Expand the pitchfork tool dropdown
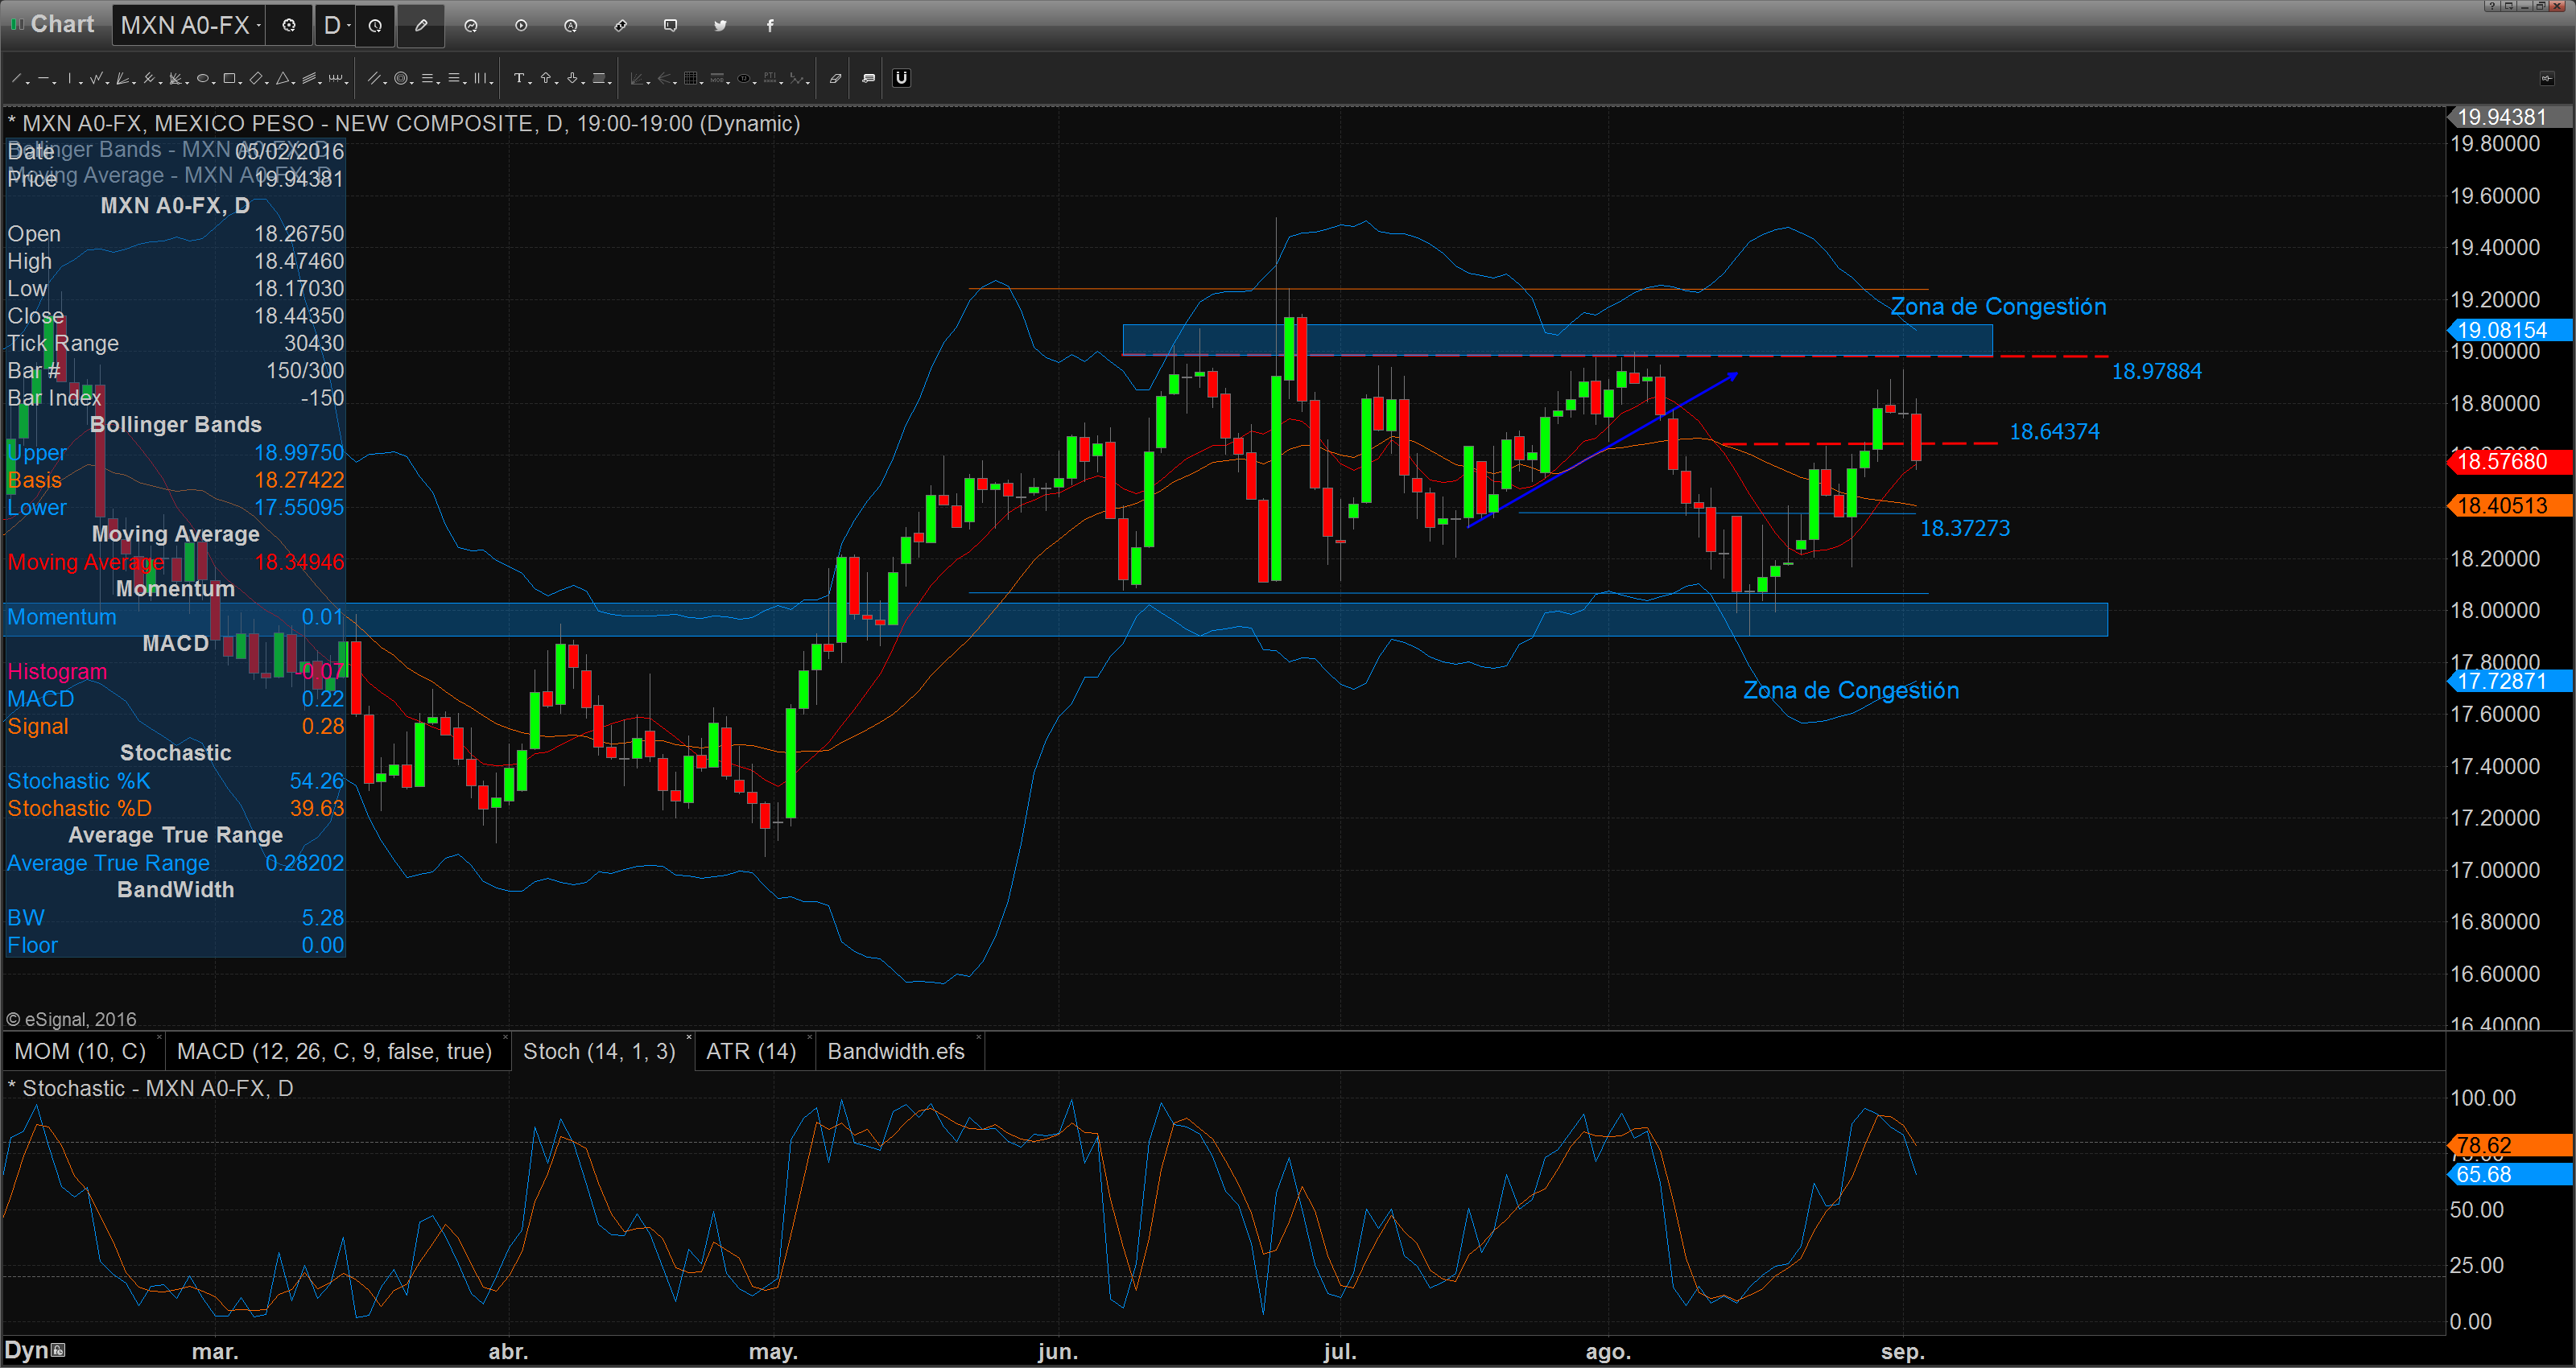 coord(161,82)
